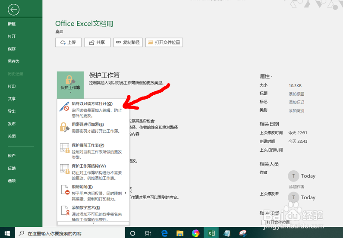Expand the 保护工作簿 dropdown button
The image size is (343, 238).
pyautogui.click(x=70, y=85)
